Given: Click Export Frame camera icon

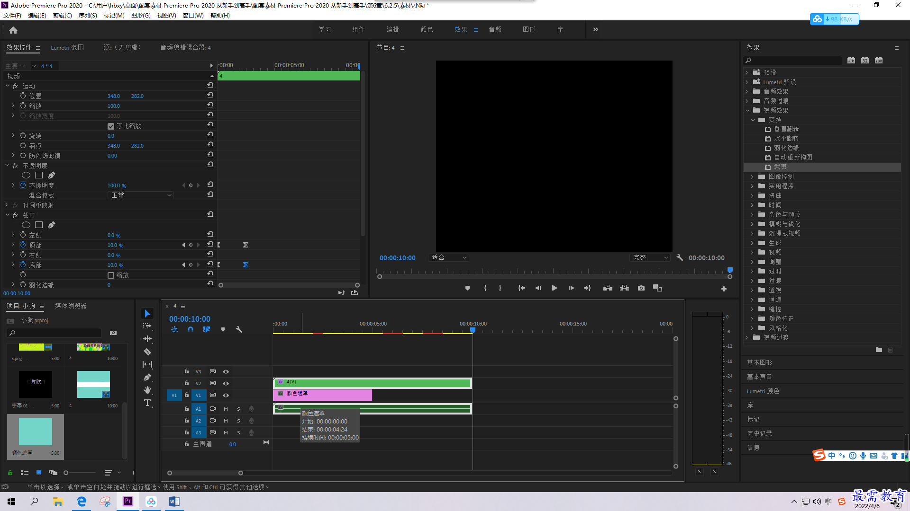Looking at the screenshot, I should coord(641,288).
